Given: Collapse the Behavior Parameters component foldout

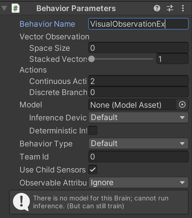Looking at the screenshot, I should (x=4, y=8).
